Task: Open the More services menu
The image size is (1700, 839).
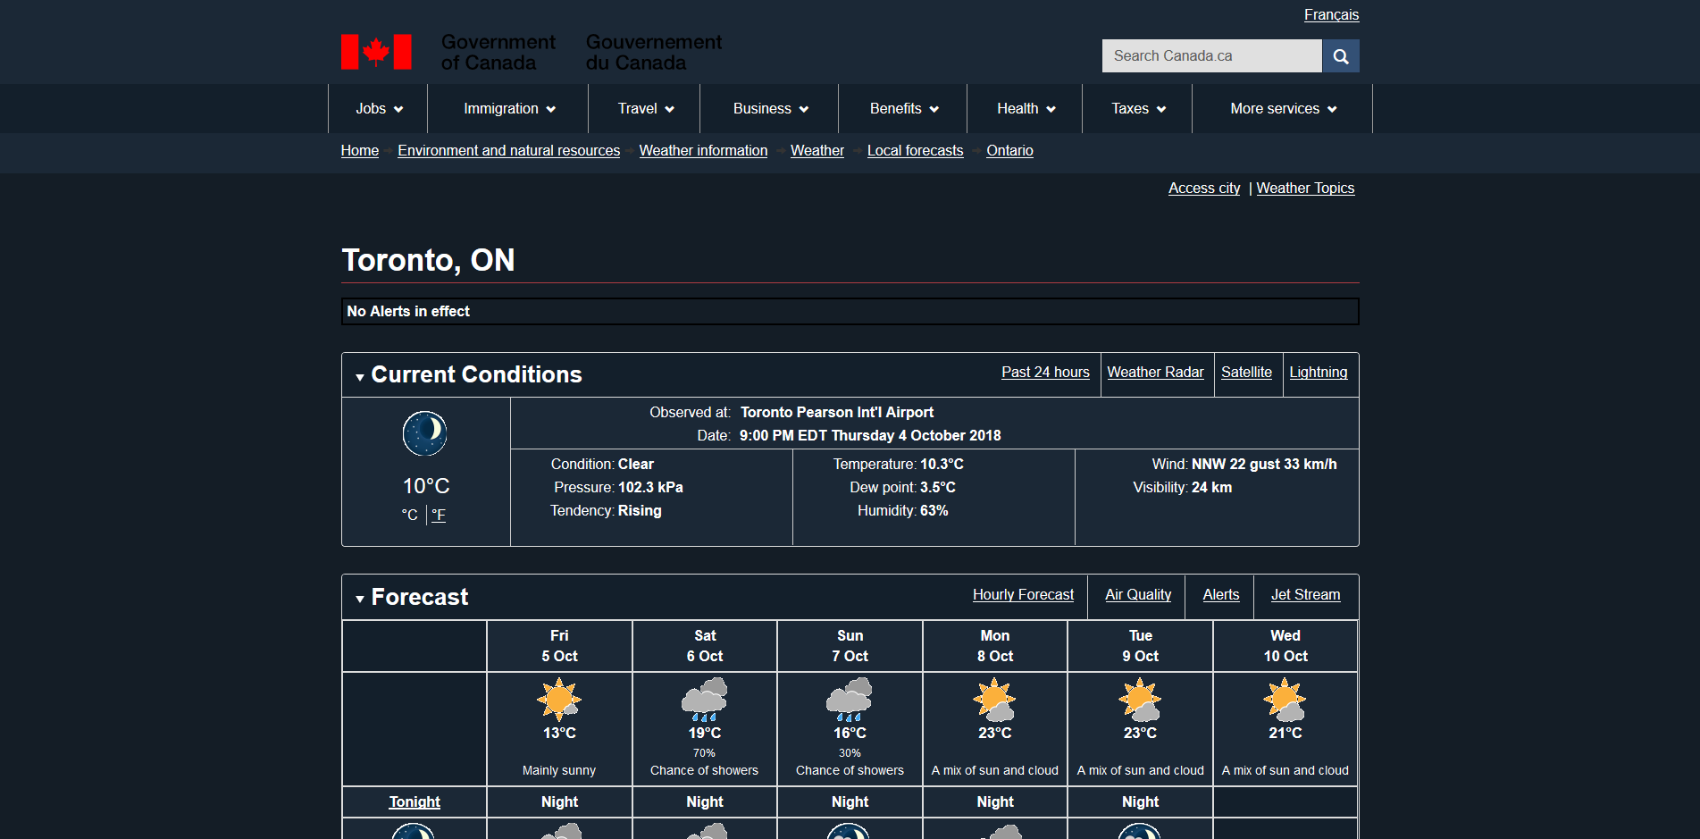Action: coord(1281,108)
